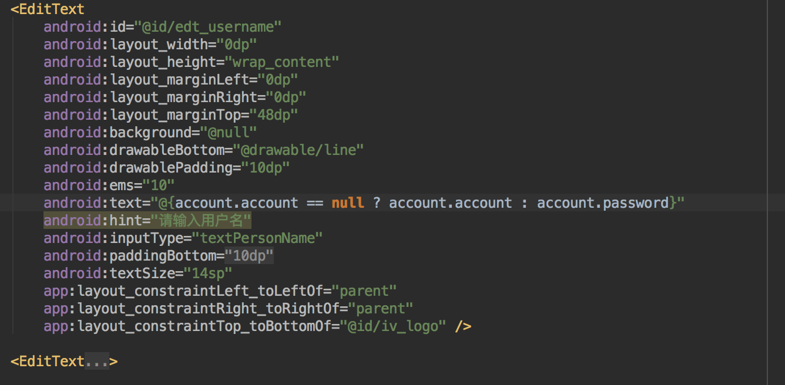Click the drawablePadding 10dp value
The width and height of the screenshot is (785, 385).
pyautogui.click(x=266, y=168)
